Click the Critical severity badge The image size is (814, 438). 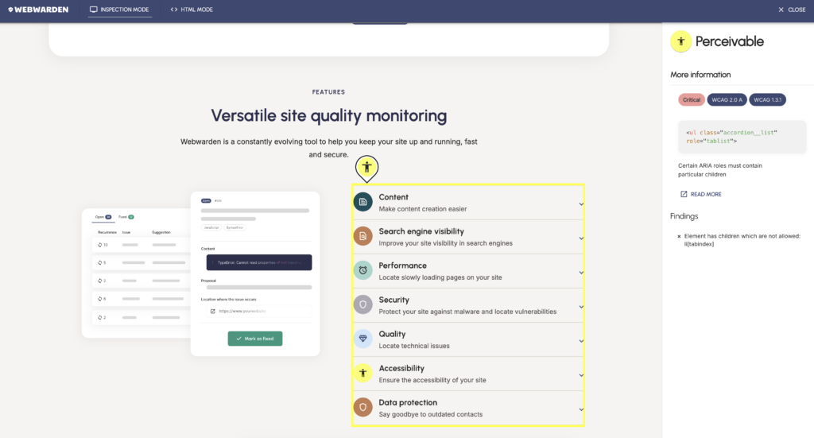[x=691, y=99]
